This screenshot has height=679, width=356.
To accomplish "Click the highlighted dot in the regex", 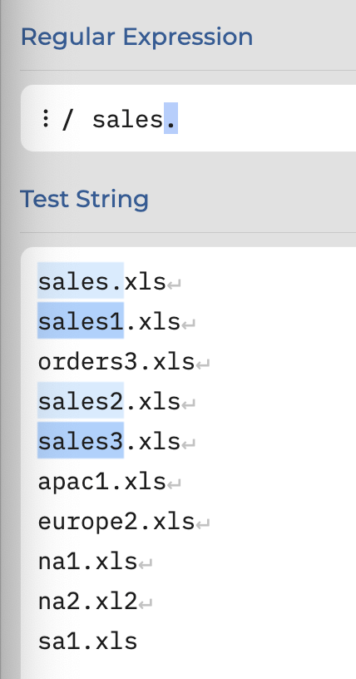I will 171,118.
